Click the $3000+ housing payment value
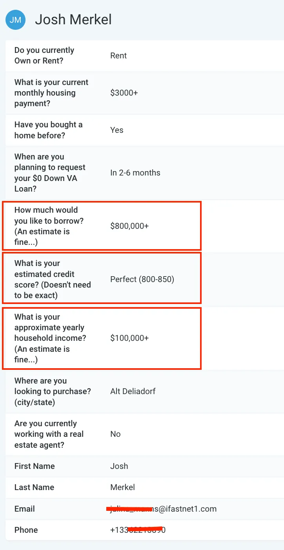 click(x=124, y=93)
